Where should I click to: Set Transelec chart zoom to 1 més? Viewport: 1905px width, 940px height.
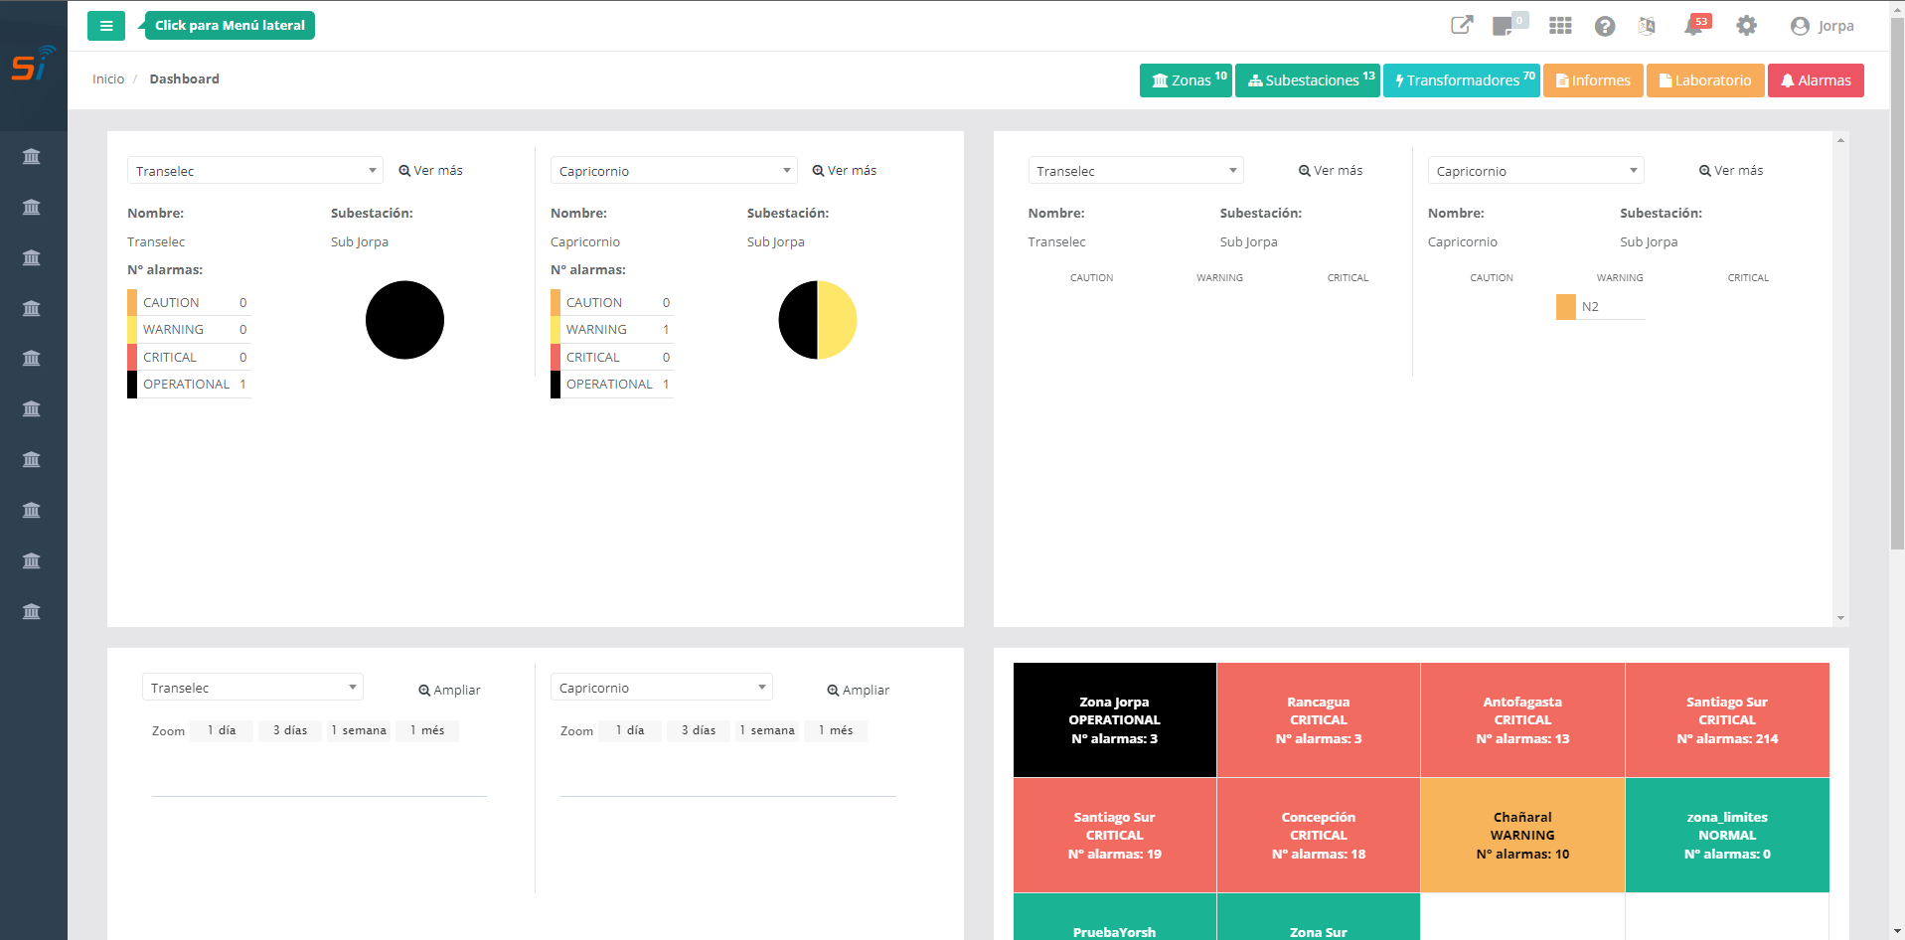click(427, 730)
